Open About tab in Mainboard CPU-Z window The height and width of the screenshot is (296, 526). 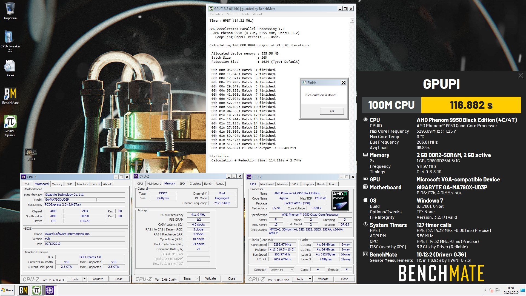[107, 184]
